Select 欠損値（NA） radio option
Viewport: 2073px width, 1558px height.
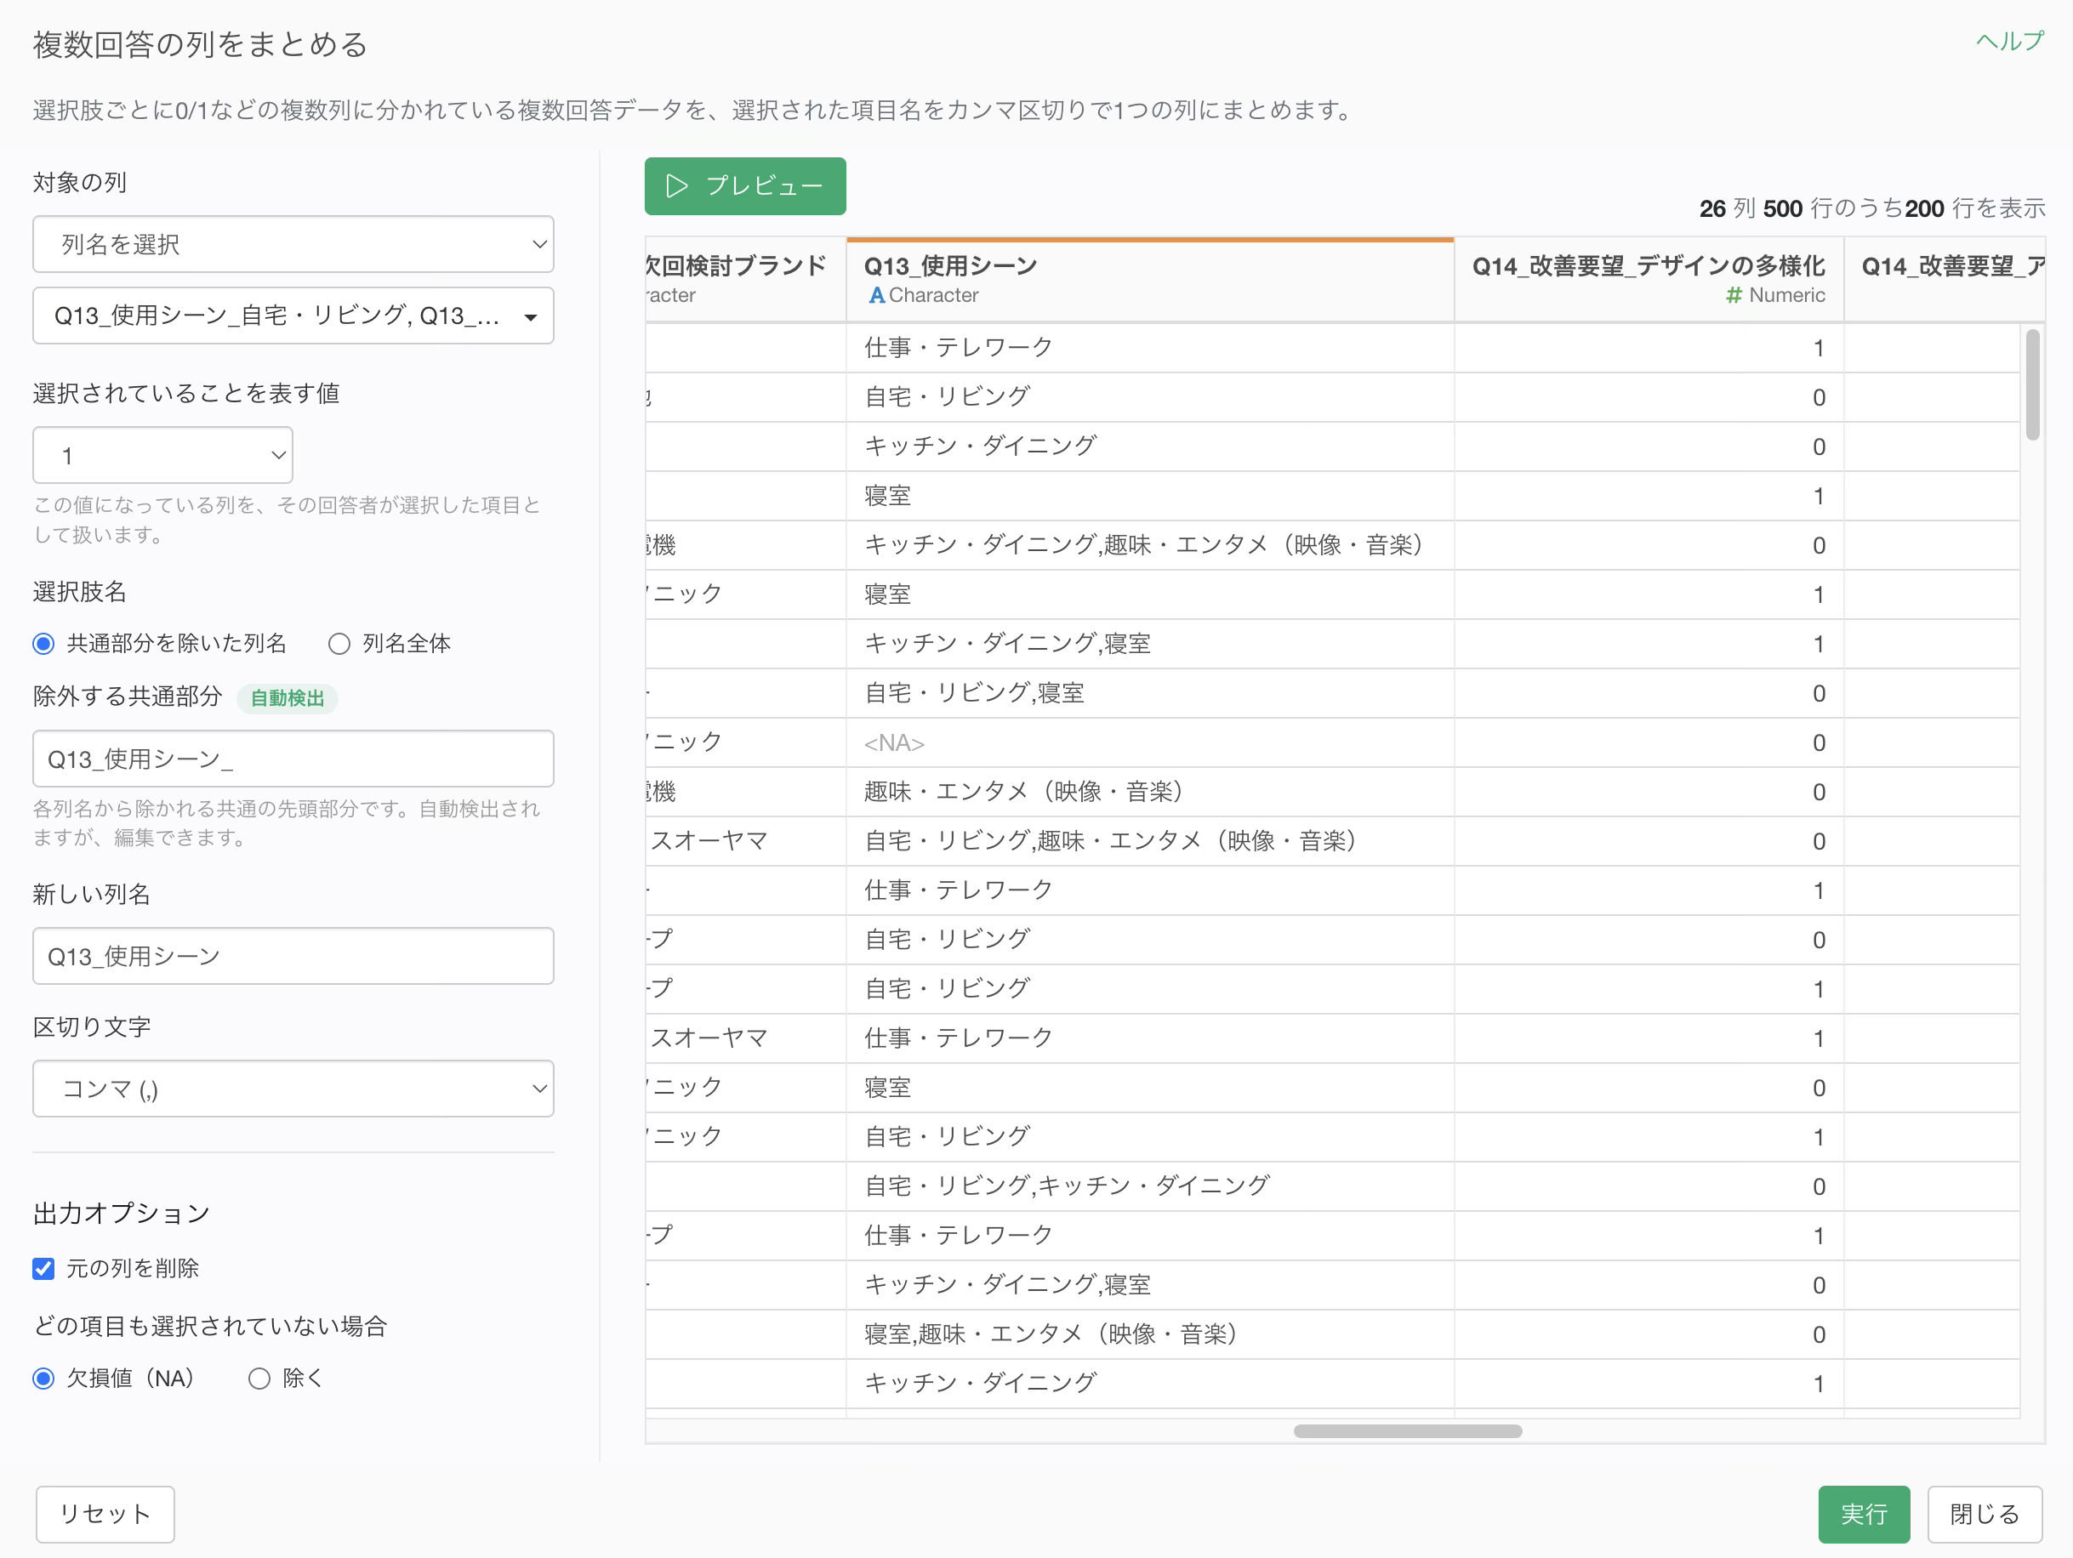click(x=43, y=1378)
